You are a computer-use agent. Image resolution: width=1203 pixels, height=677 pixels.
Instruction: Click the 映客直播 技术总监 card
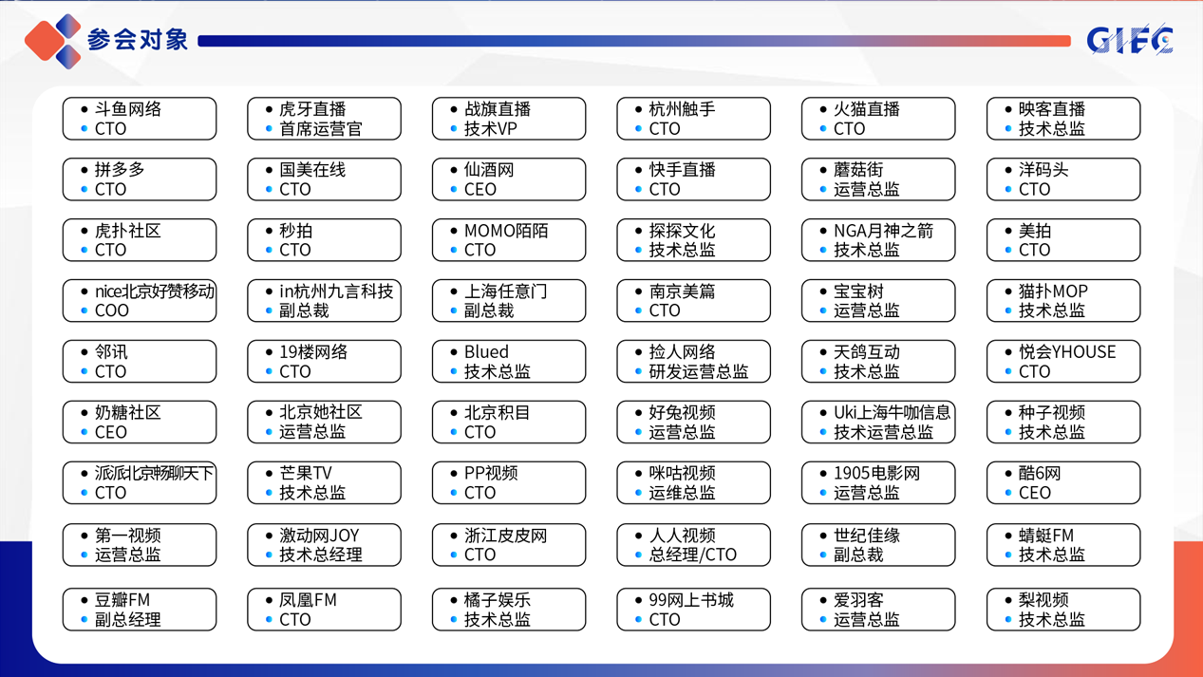coord(1063,119)
